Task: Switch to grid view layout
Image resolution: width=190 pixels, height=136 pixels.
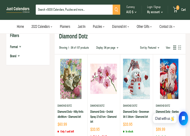Action: [175, 48]
